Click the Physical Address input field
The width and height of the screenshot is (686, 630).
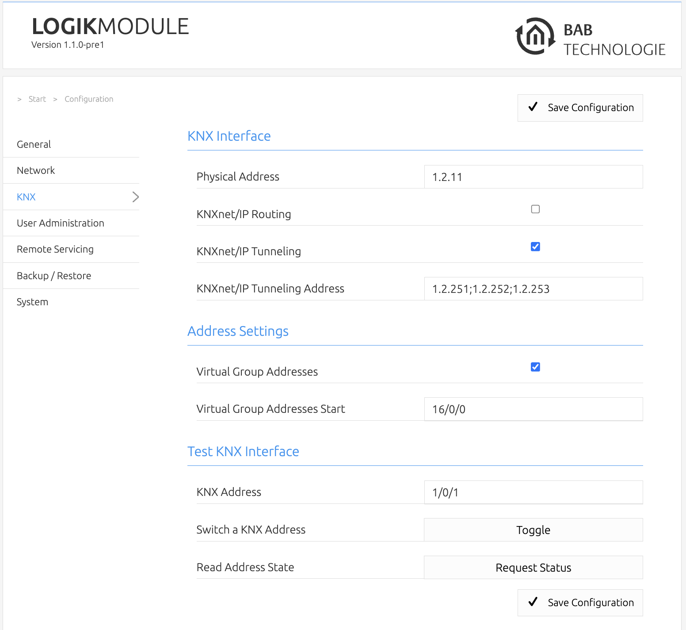click(x=534, y=177)
